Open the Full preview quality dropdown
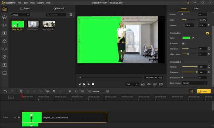214x128 pixels. pos(132,84)
